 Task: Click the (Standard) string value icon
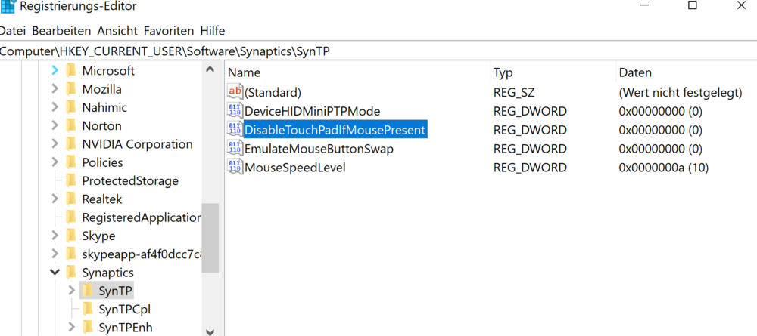click(235, 93)
